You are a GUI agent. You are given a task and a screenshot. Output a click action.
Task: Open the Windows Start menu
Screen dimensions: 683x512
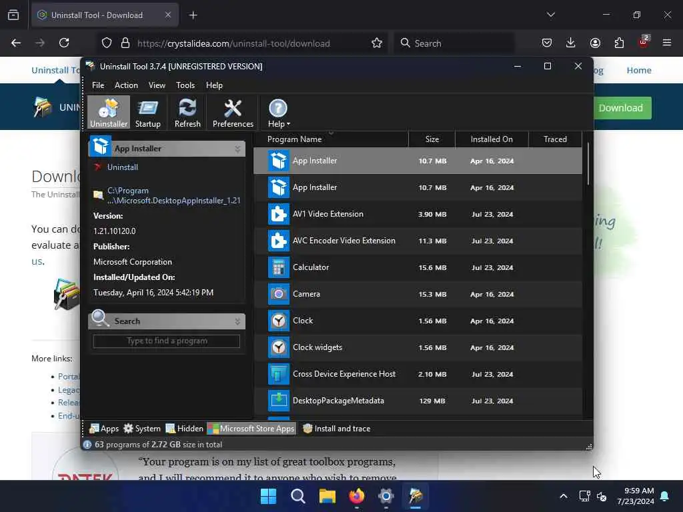coord(268,496)
